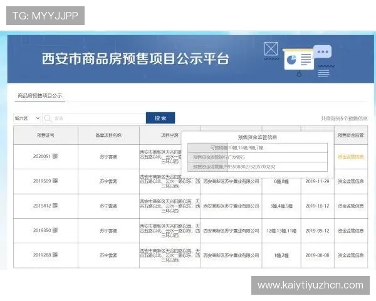Focus the project search input field

click(94, 118)
